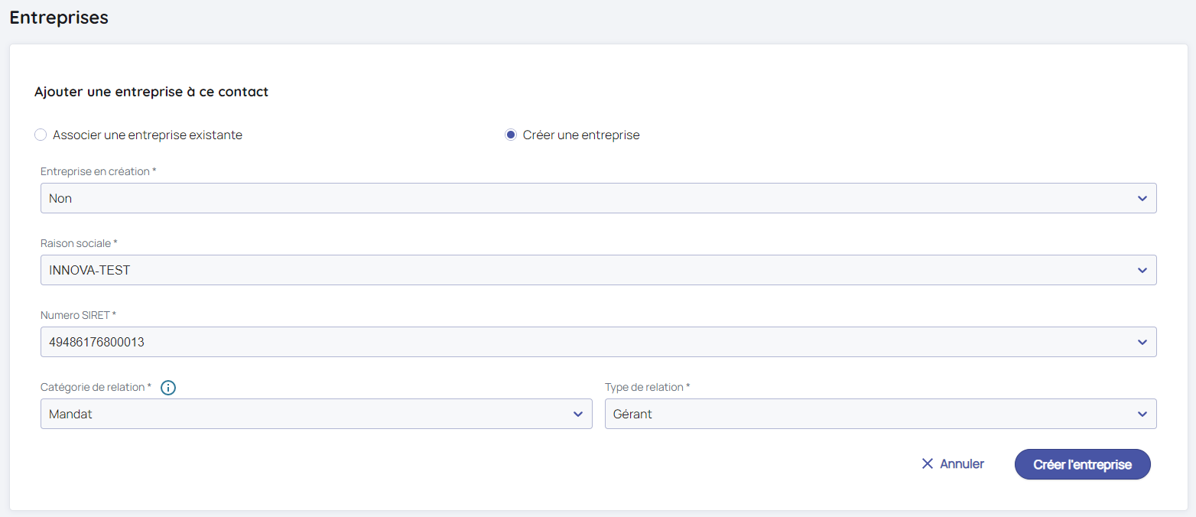1196x517 pixels.
Task: Select the Créer une entreprise radio button
Action: tap(511, 135)
